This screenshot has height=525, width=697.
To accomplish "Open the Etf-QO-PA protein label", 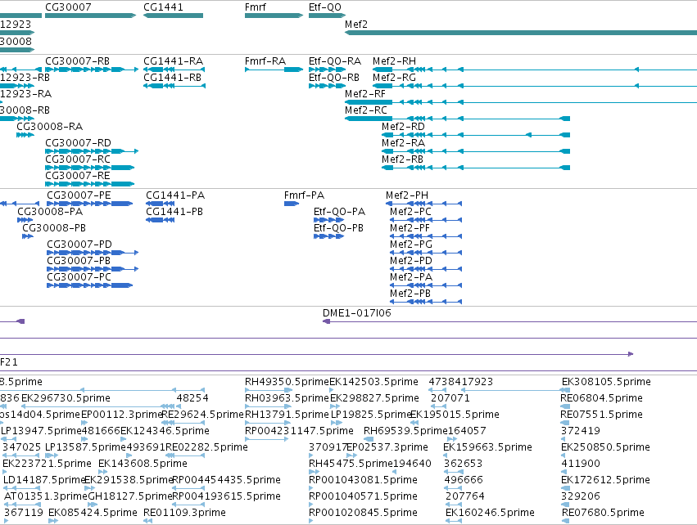I will (x=339, y=212).
